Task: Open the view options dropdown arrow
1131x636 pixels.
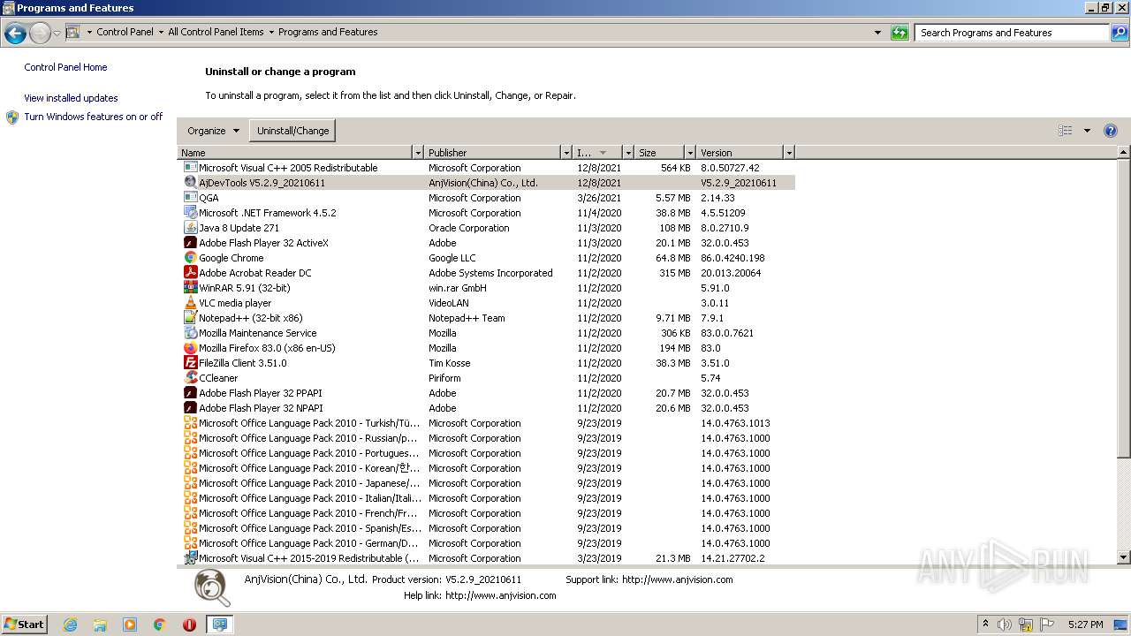Action: pyautogui.click(x=1087, y=131)
